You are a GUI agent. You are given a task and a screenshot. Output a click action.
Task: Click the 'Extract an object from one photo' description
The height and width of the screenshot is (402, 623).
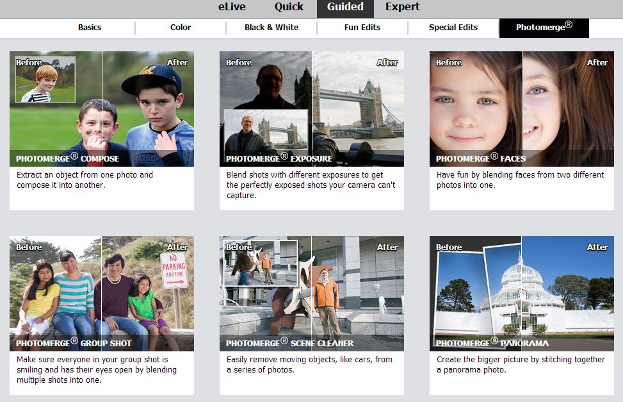click(x=85, y=180)
